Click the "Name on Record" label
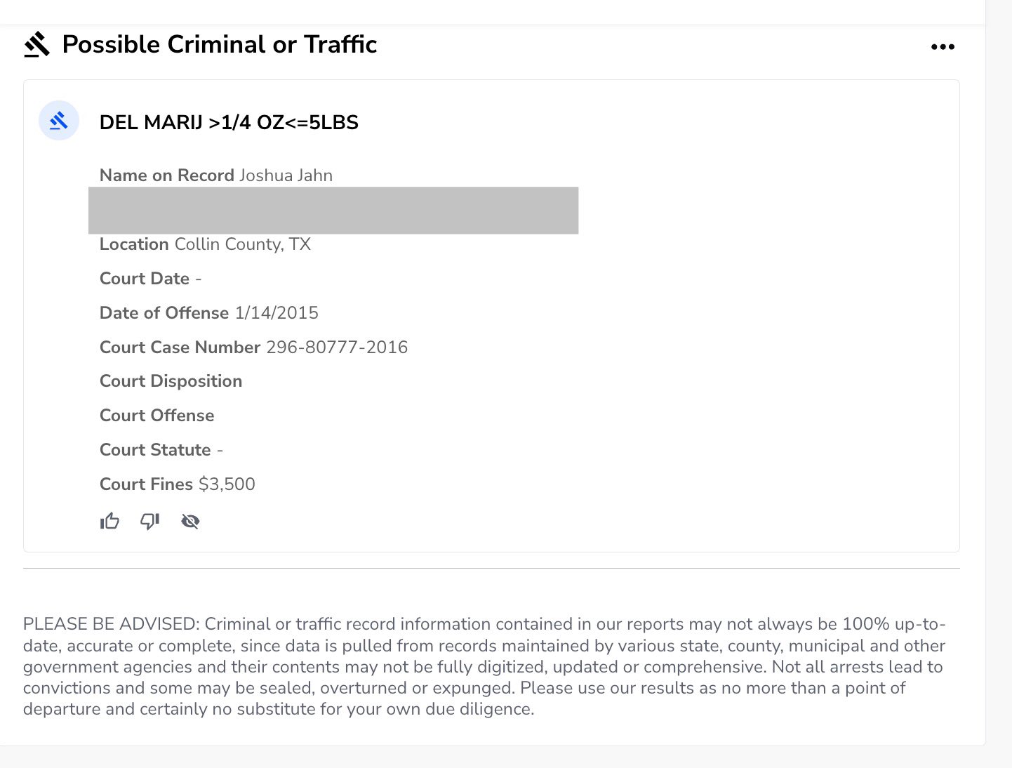 (166, 176)
